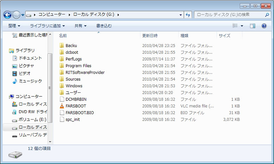
Task: Go back with the blue Back arrow
Action: pyautogui.click(x=7, y=15)
